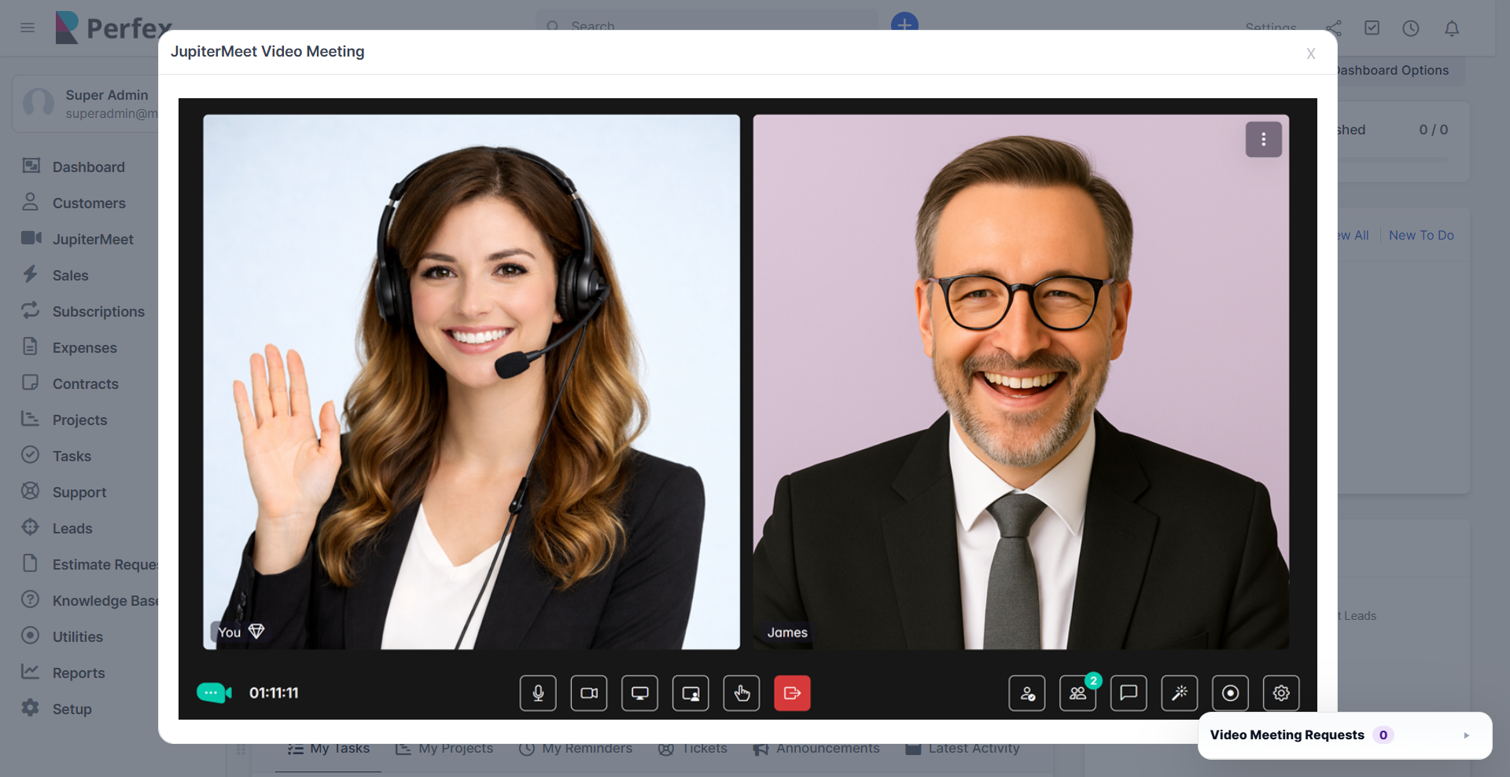This screenshot has height=777, width=1510.
Task: Click the blue plus quick-create button
Action: [x=905, y=24]
